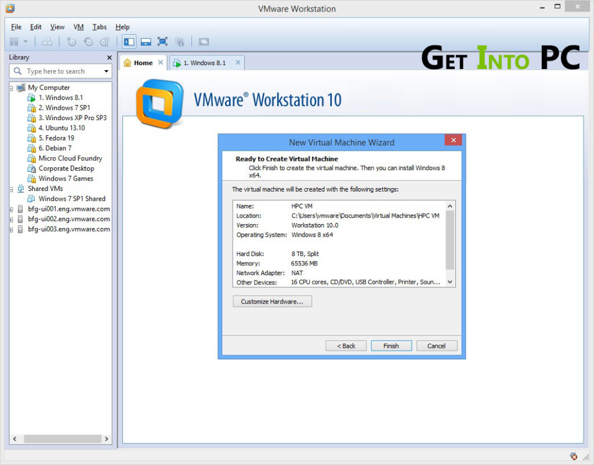The image size is (594, 465).
Task: Close the New Virtual Machine Wizard dialog
Action: pyautogui.click(x=453, y=140)
